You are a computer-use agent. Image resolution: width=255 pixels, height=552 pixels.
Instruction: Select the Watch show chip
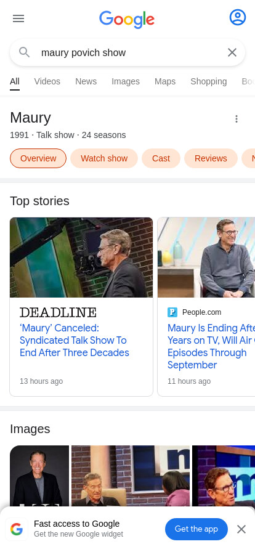coord(104,158)
